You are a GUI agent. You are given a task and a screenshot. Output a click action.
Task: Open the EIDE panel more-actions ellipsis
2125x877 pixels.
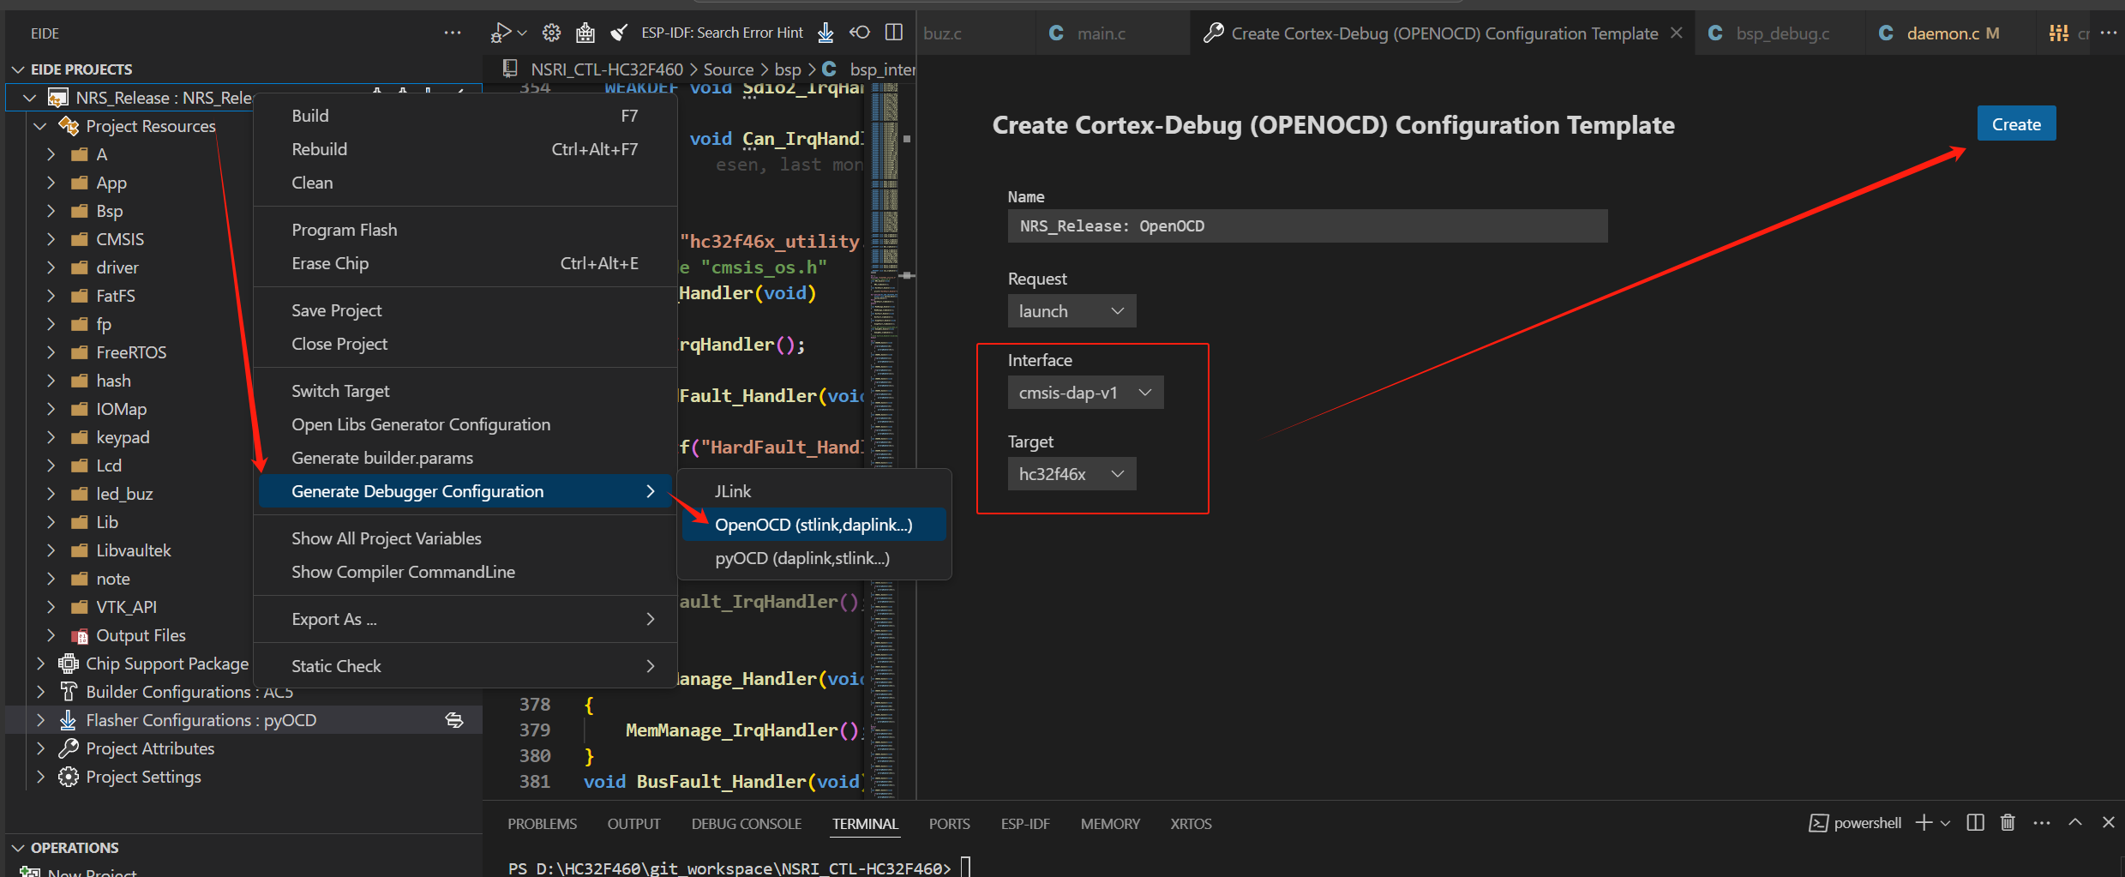coord(453,33)
